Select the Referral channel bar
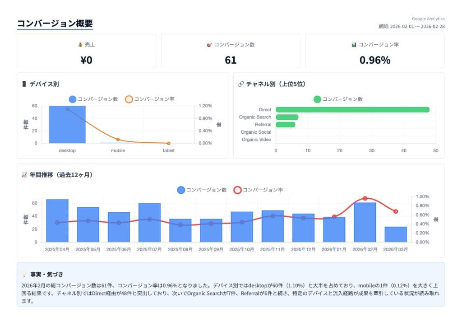Screen dimensions: 462x327 click(x=285, y=125)
